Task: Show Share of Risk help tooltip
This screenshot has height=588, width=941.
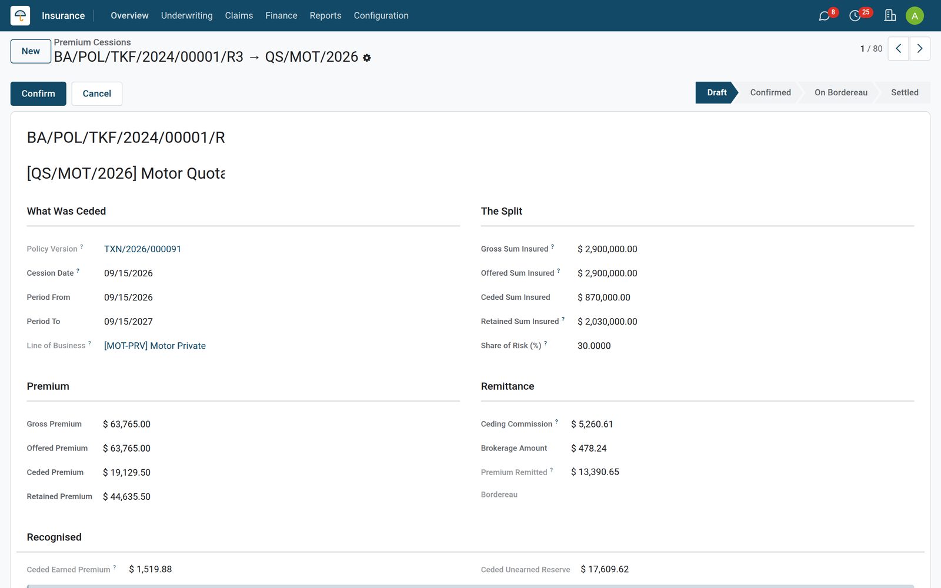Action: [x=545, y=343]
